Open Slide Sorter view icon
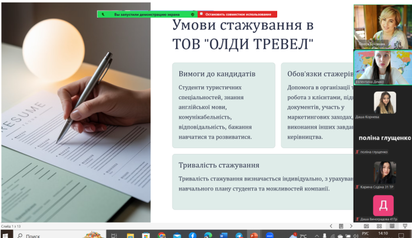 pyautogui.click(x=379, y=226)
